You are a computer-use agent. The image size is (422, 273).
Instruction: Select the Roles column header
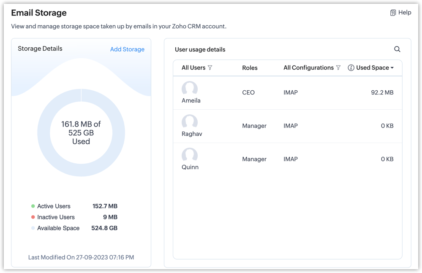[x=250, y=68]
